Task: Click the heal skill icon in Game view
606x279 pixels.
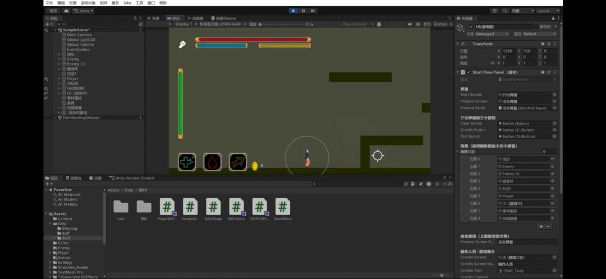Action: [187, 162]
